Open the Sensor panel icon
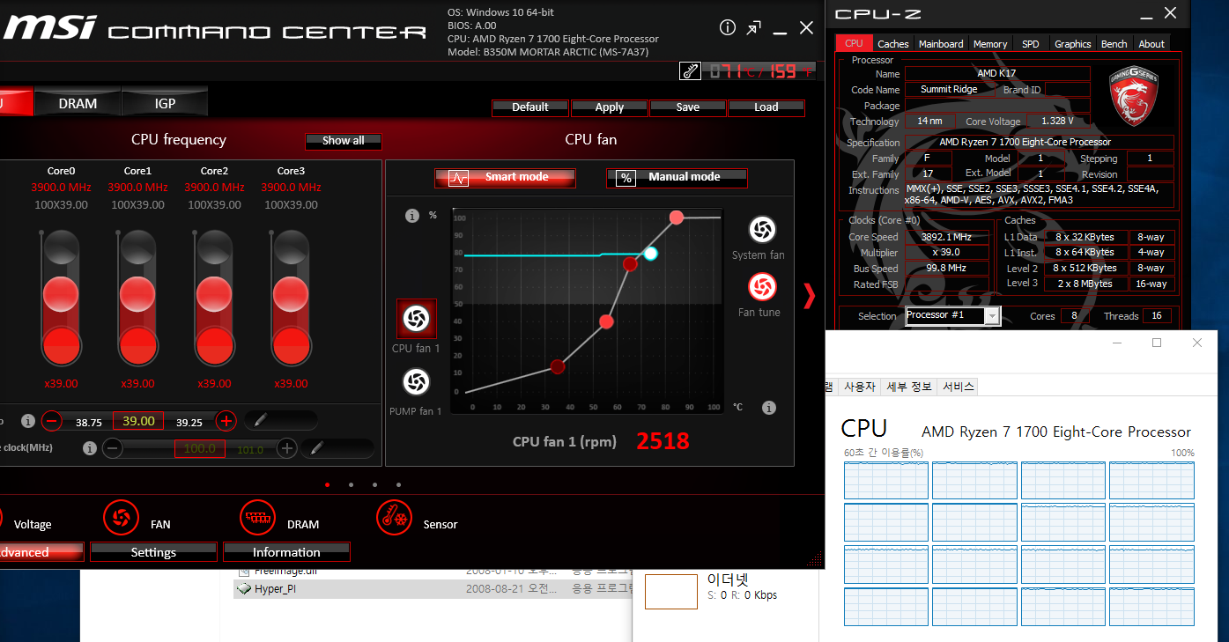Image resolution: width=1229 pixels, height=642 pixels. click(x=394, y=518)
